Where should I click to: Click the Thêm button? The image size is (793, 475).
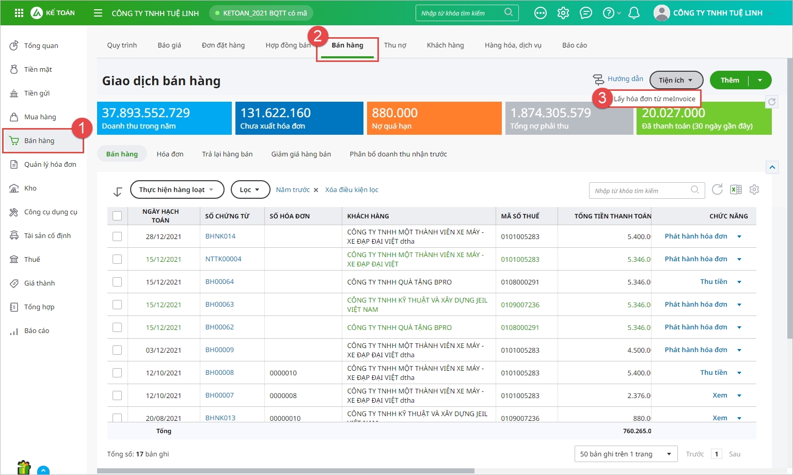[x=729, y=80]
